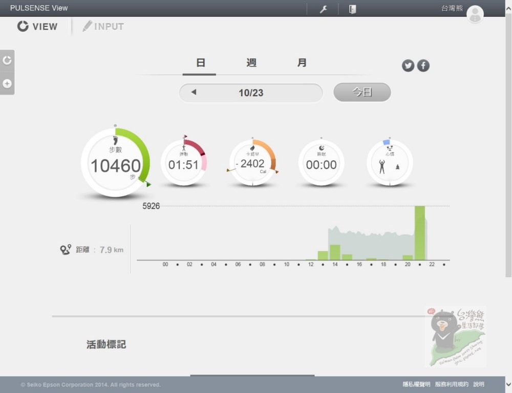Screen dimensions: 512x393
Task: Click the chart bar at hour 14
Action: point(335,252)
